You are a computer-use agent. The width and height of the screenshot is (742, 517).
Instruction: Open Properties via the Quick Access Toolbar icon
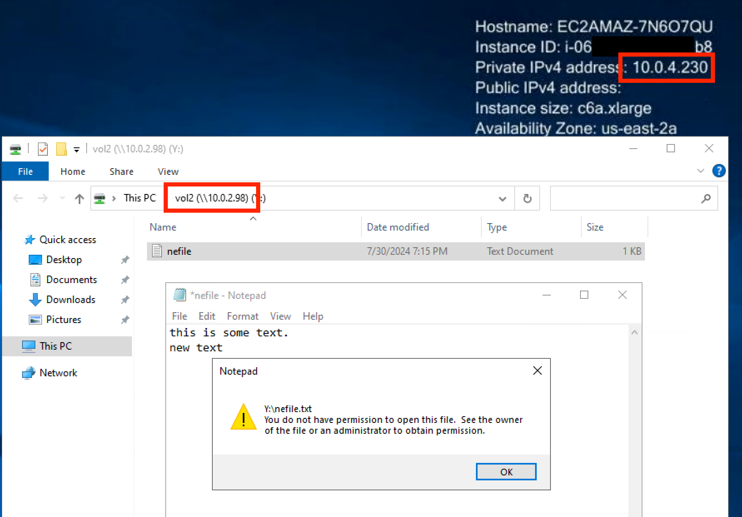[43, 149]
